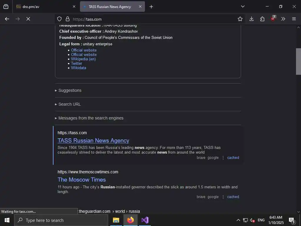Image resolution: width=301 pixels, height=226 pixels.
Task: Open the second Official website link
Action: click(84, 54)
